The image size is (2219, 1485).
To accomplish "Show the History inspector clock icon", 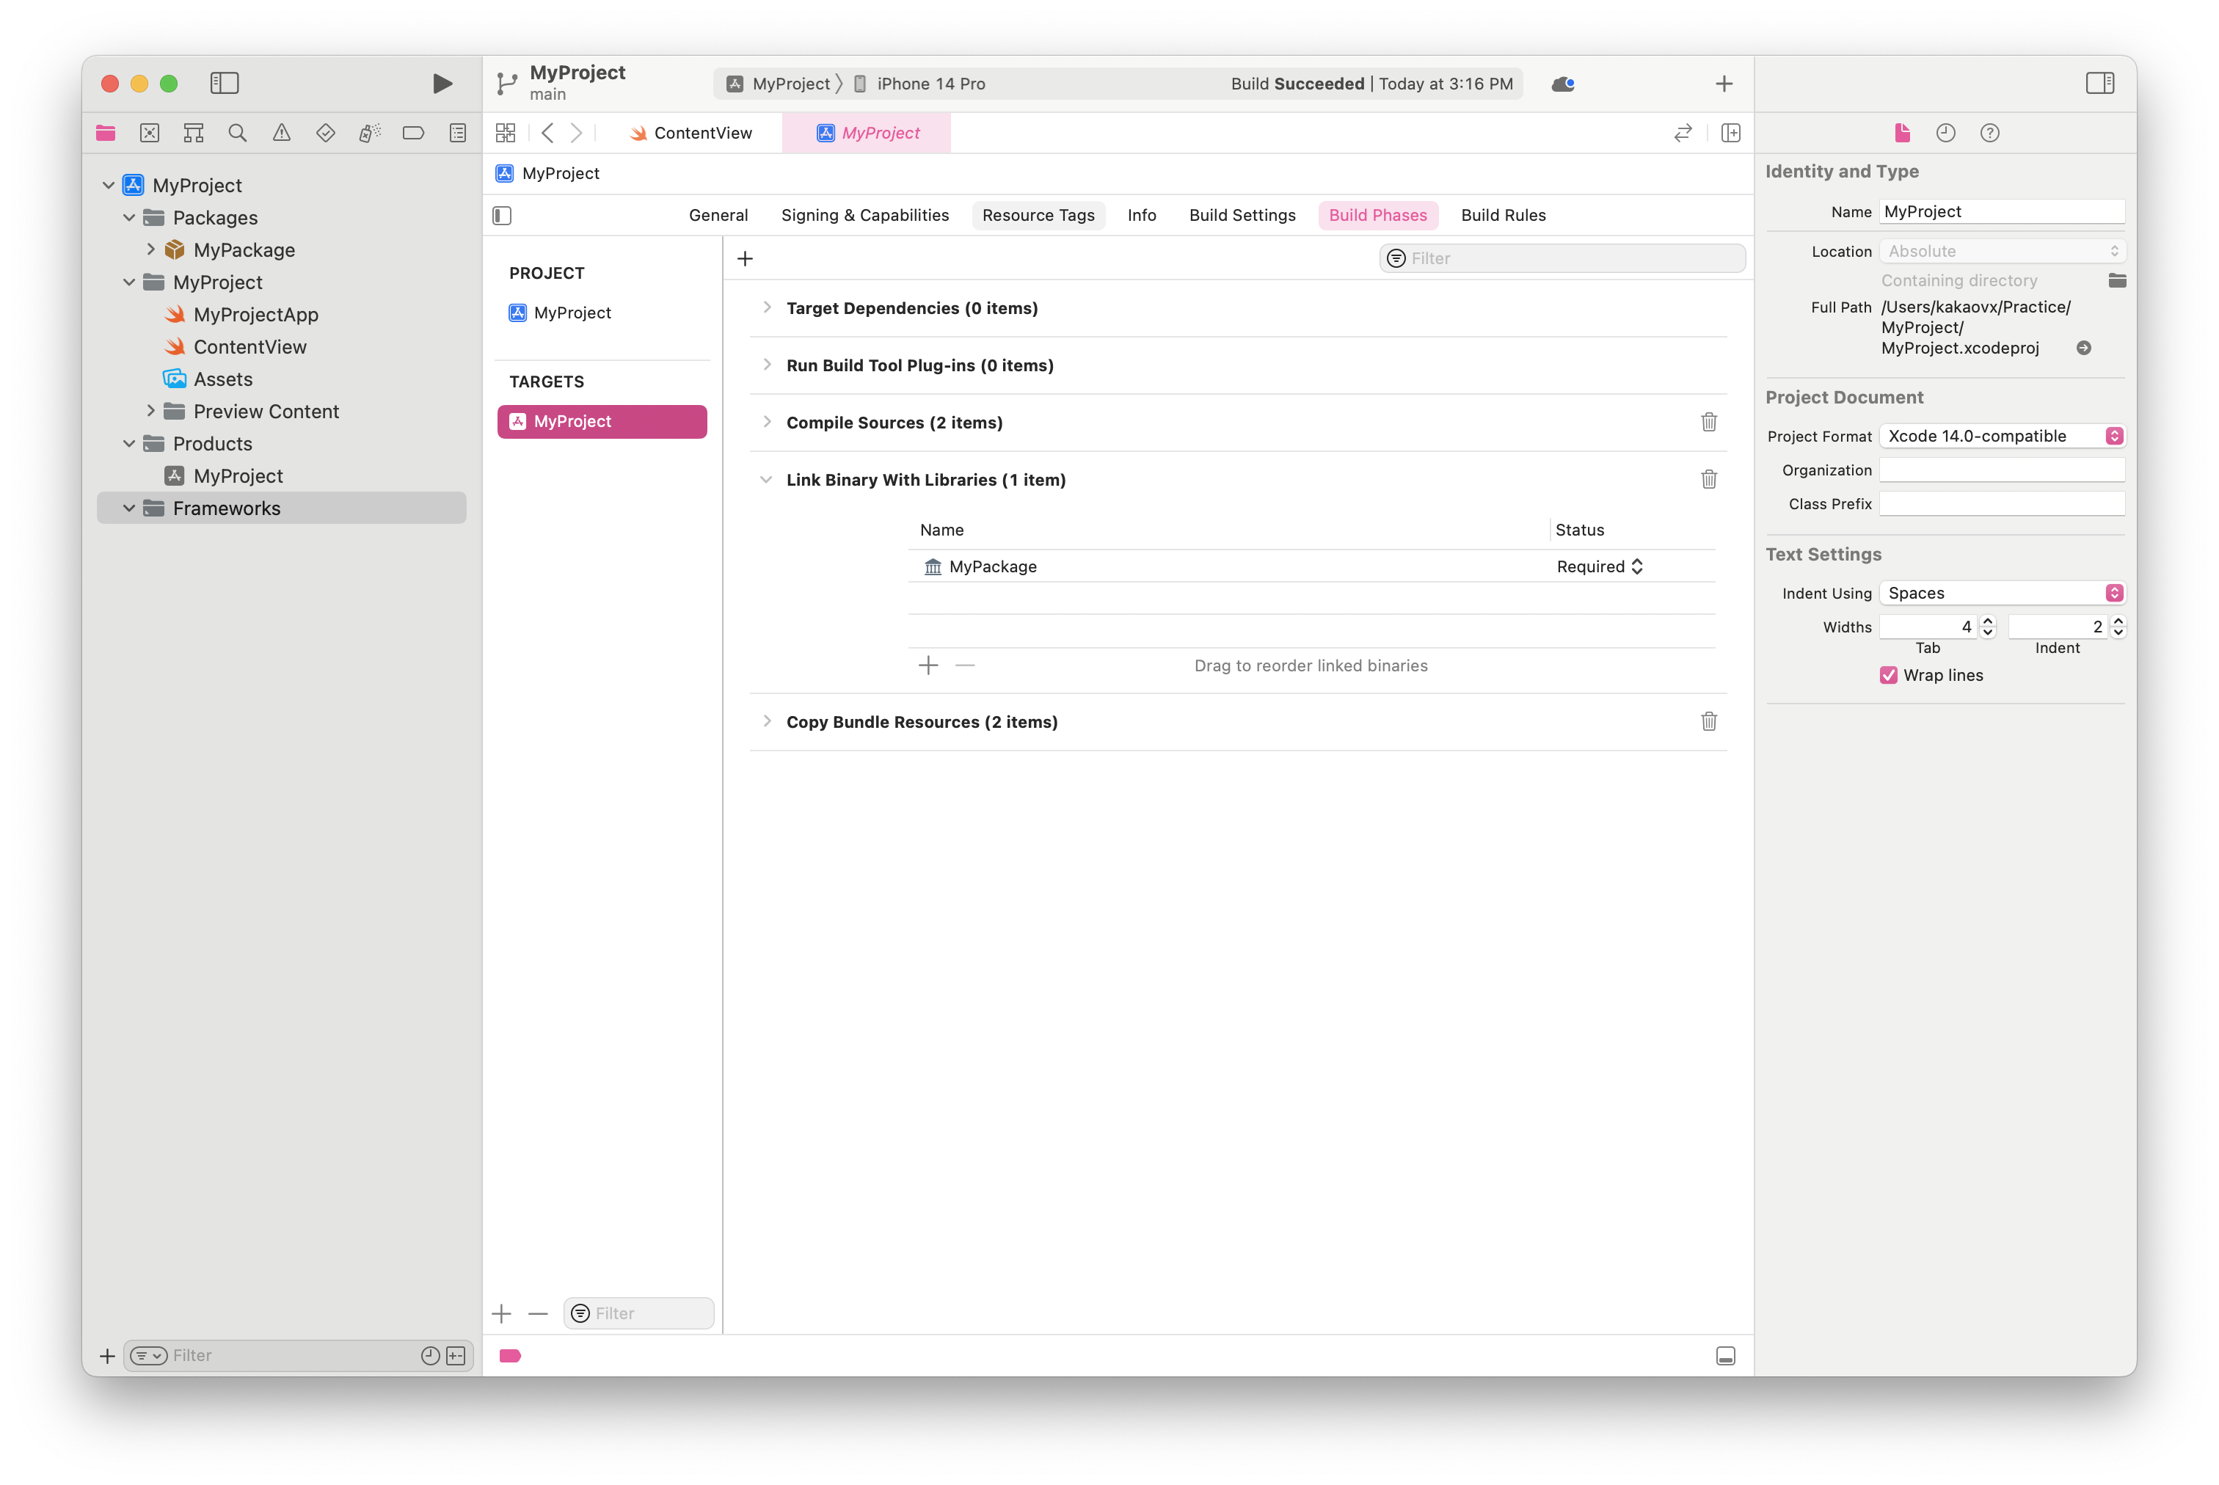I will point(1945,134).
